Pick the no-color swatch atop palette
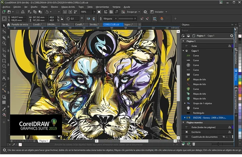This screenshot has width=242, height=157. click(x=240, y=36)
